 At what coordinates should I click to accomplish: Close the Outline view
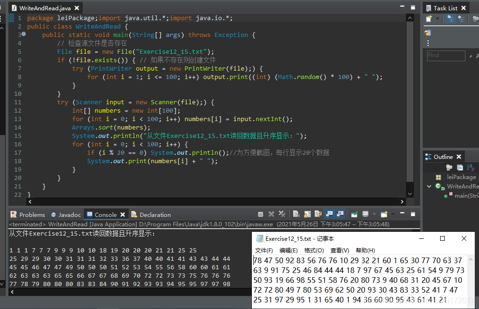[458, 157]
